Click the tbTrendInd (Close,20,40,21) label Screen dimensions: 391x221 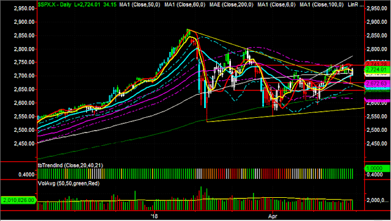click(x=70, y=165)
